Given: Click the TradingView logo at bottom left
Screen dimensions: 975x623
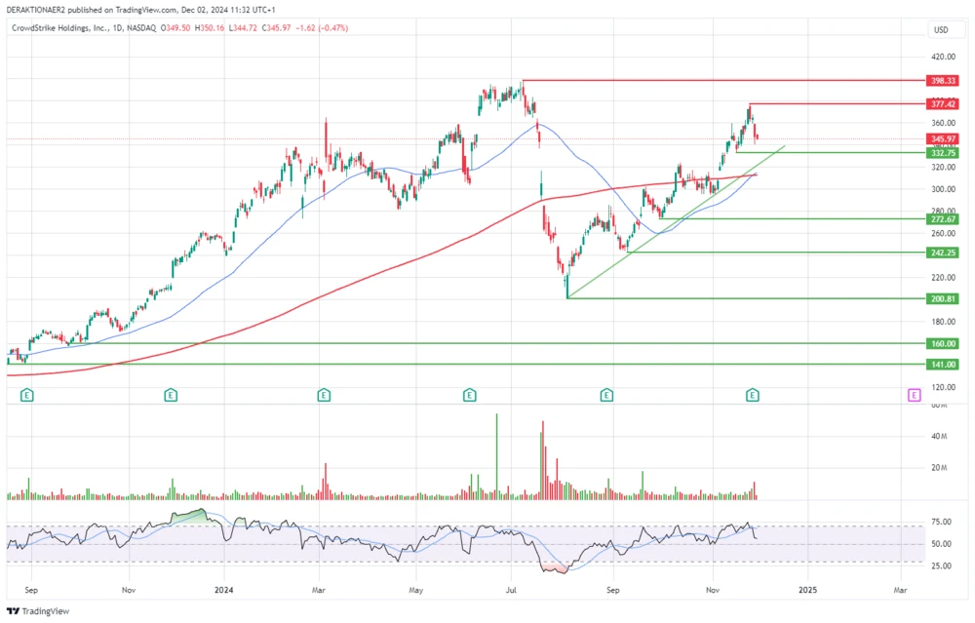Looking at the screenshot, I should (x=36, y=611).
